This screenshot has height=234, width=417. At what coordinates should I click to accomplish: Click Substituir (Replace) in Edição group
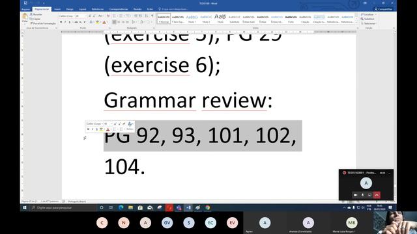point(367,19)
